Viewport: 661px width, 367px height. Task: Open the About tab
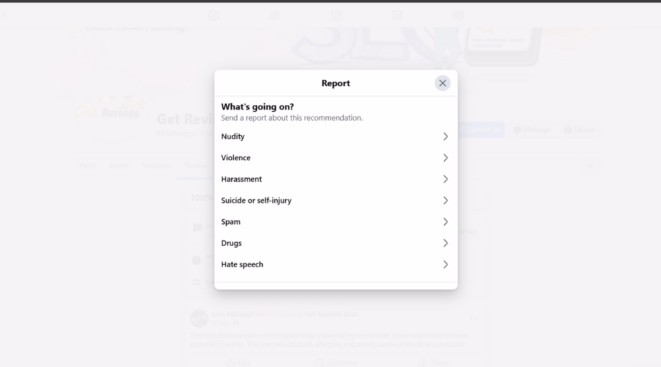[x=119, y=165]
